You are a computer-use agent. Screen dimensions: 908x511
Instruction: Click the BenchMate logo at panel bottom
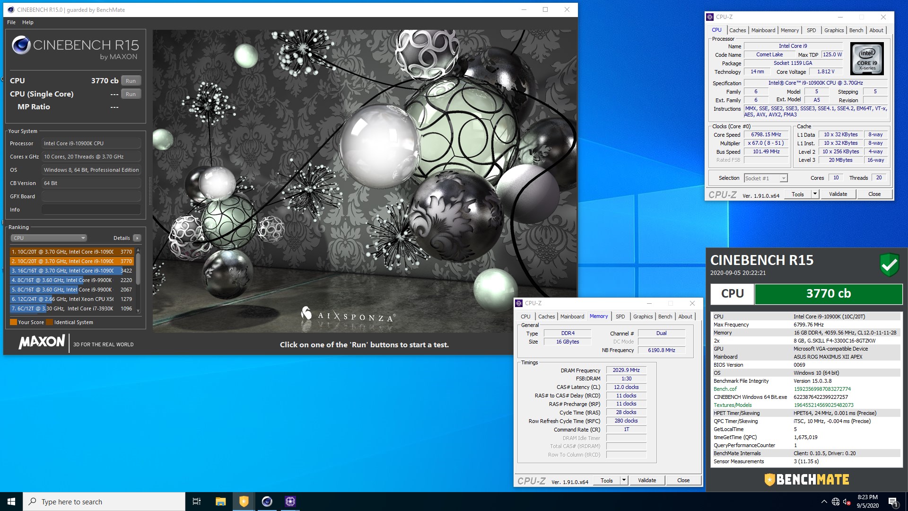click(807, 479)
